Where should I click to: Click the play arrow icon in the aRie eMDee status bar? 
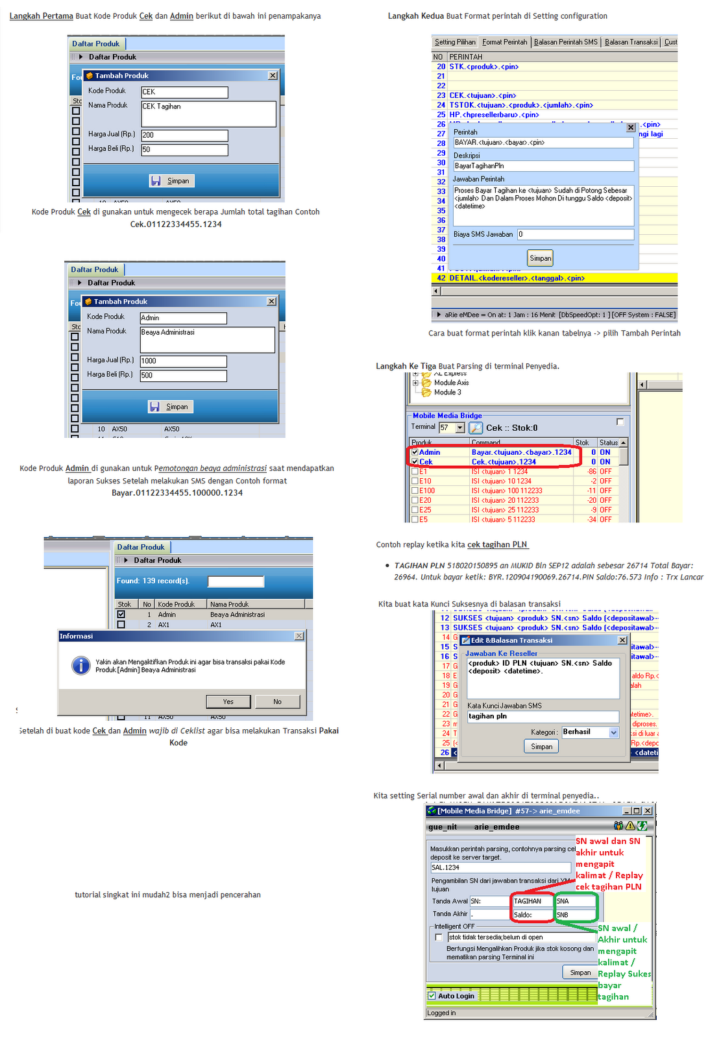(x=439, y=315)
